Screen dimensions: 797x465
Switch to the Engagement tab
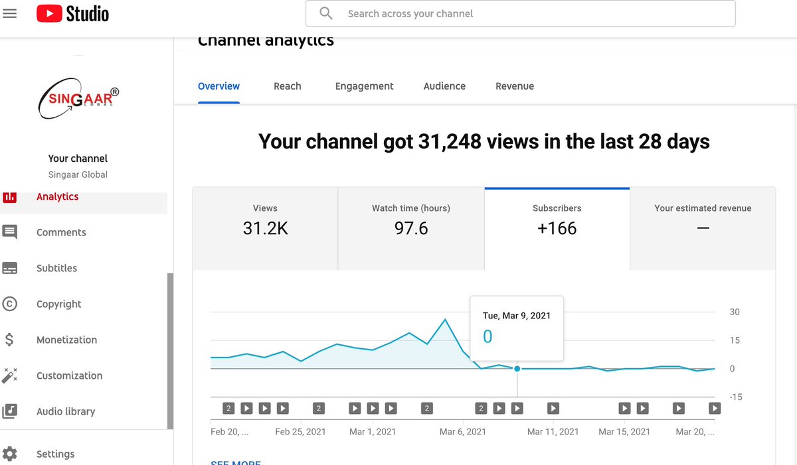click(364, 86)
